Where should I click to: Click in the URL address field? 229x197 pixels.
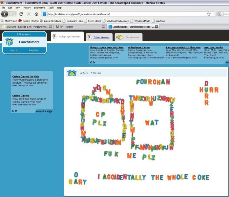(x=125, y=14)
